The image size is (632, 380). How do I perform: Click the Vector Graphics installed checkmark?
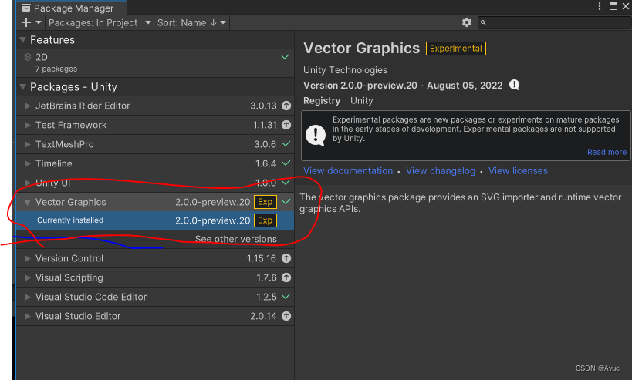[286, 202]
